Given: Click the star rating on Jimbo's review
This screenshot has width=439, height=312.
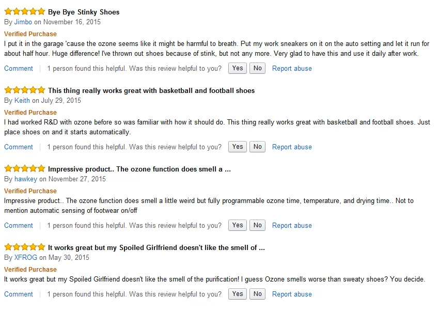Looking at the screenshot, I should (24, 12).
